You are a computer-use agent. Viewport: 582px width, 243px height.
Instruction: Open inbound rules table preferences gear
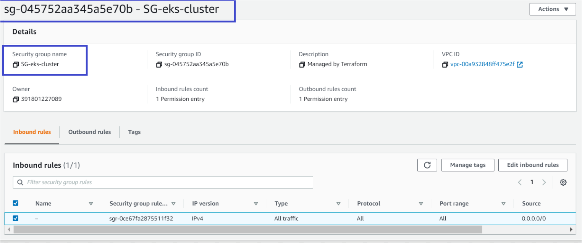pos(563,183)
